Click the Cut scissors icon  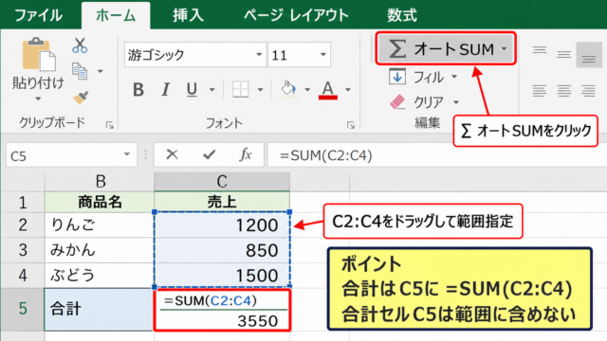click(x=80, y=45)
